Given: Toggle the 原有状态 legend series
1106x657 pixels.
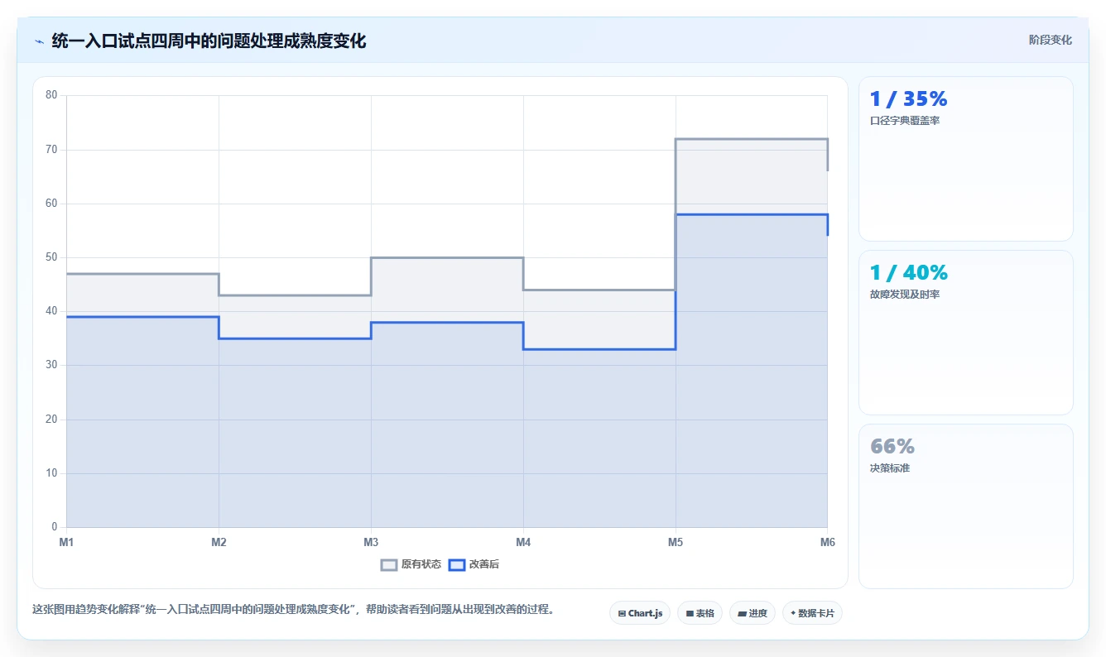Looking at the screenshot, I should (x=411, y=564).
